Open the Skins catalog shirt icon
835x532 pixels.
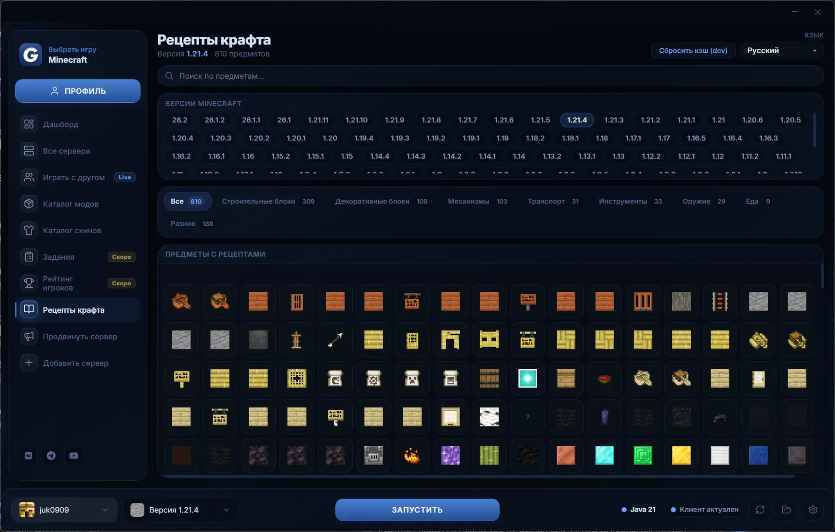coord(29,231)
